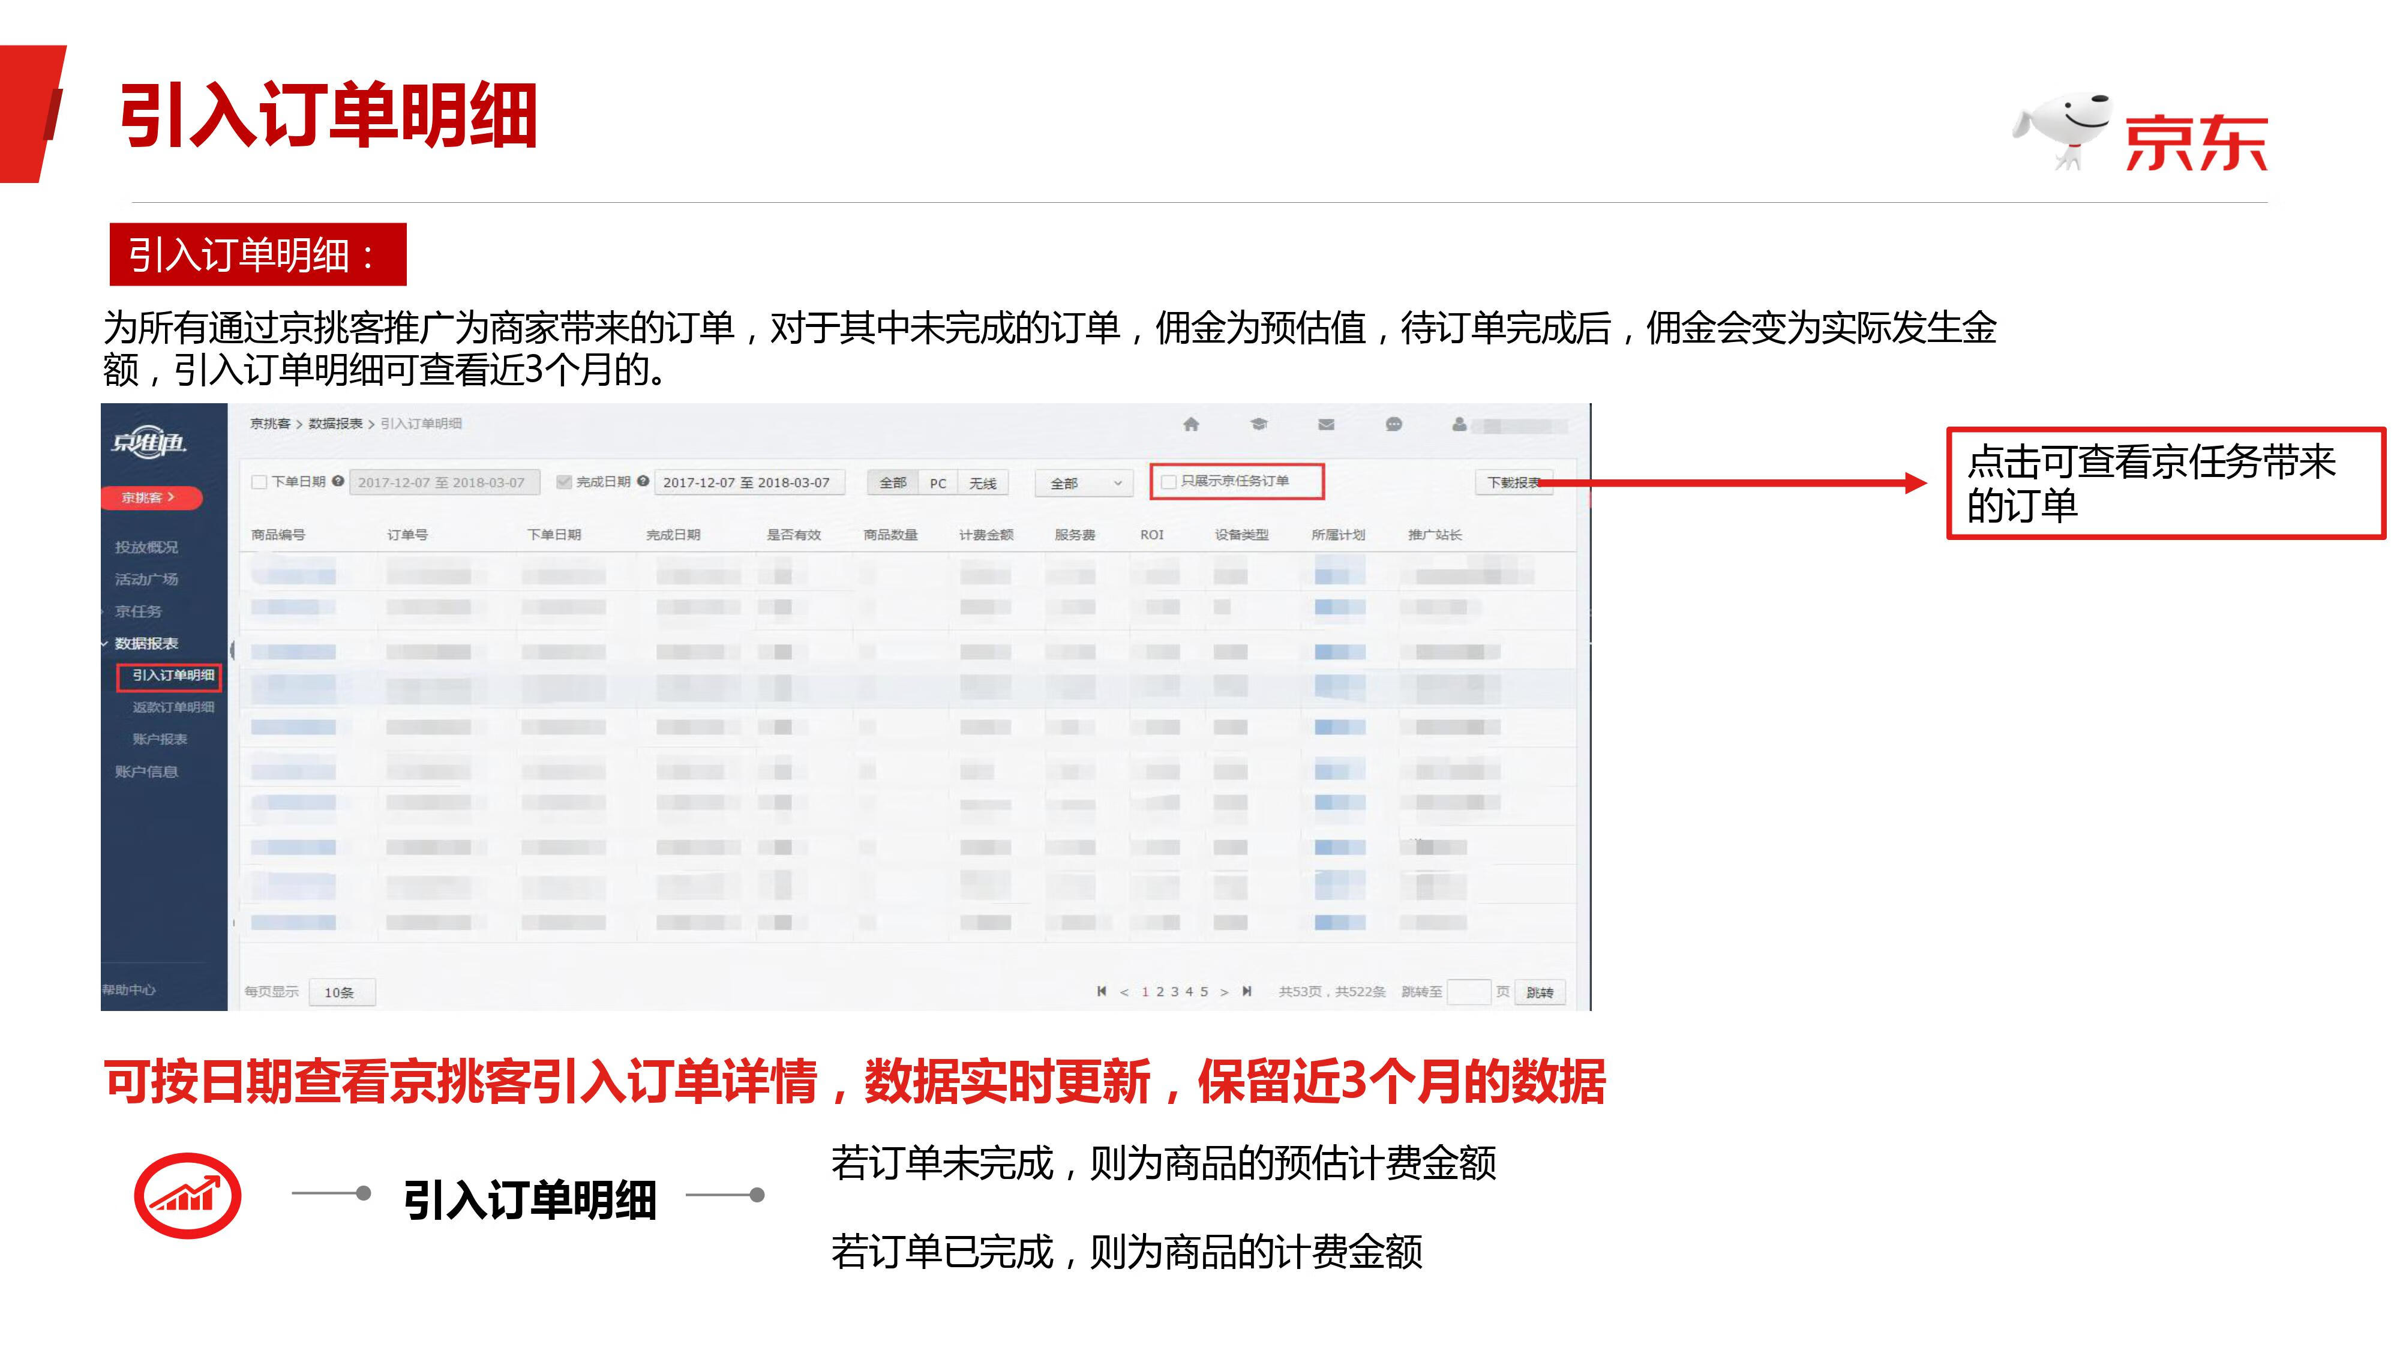
Task: Click the 完成日期 date range field
Action: pos(749,482)
